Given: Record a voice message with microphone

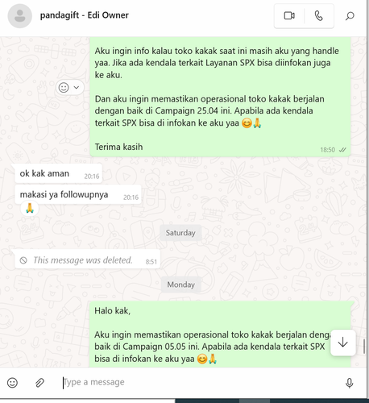Looking at the screenshot, I should click(350, 383).
